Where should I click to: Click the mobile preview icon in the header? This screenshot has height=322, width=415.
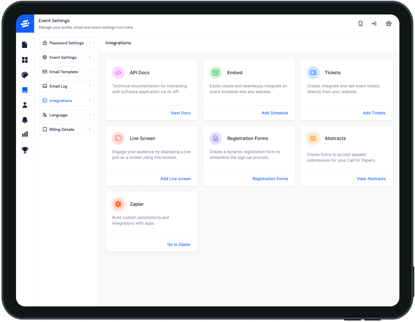(x=360, y=23)
